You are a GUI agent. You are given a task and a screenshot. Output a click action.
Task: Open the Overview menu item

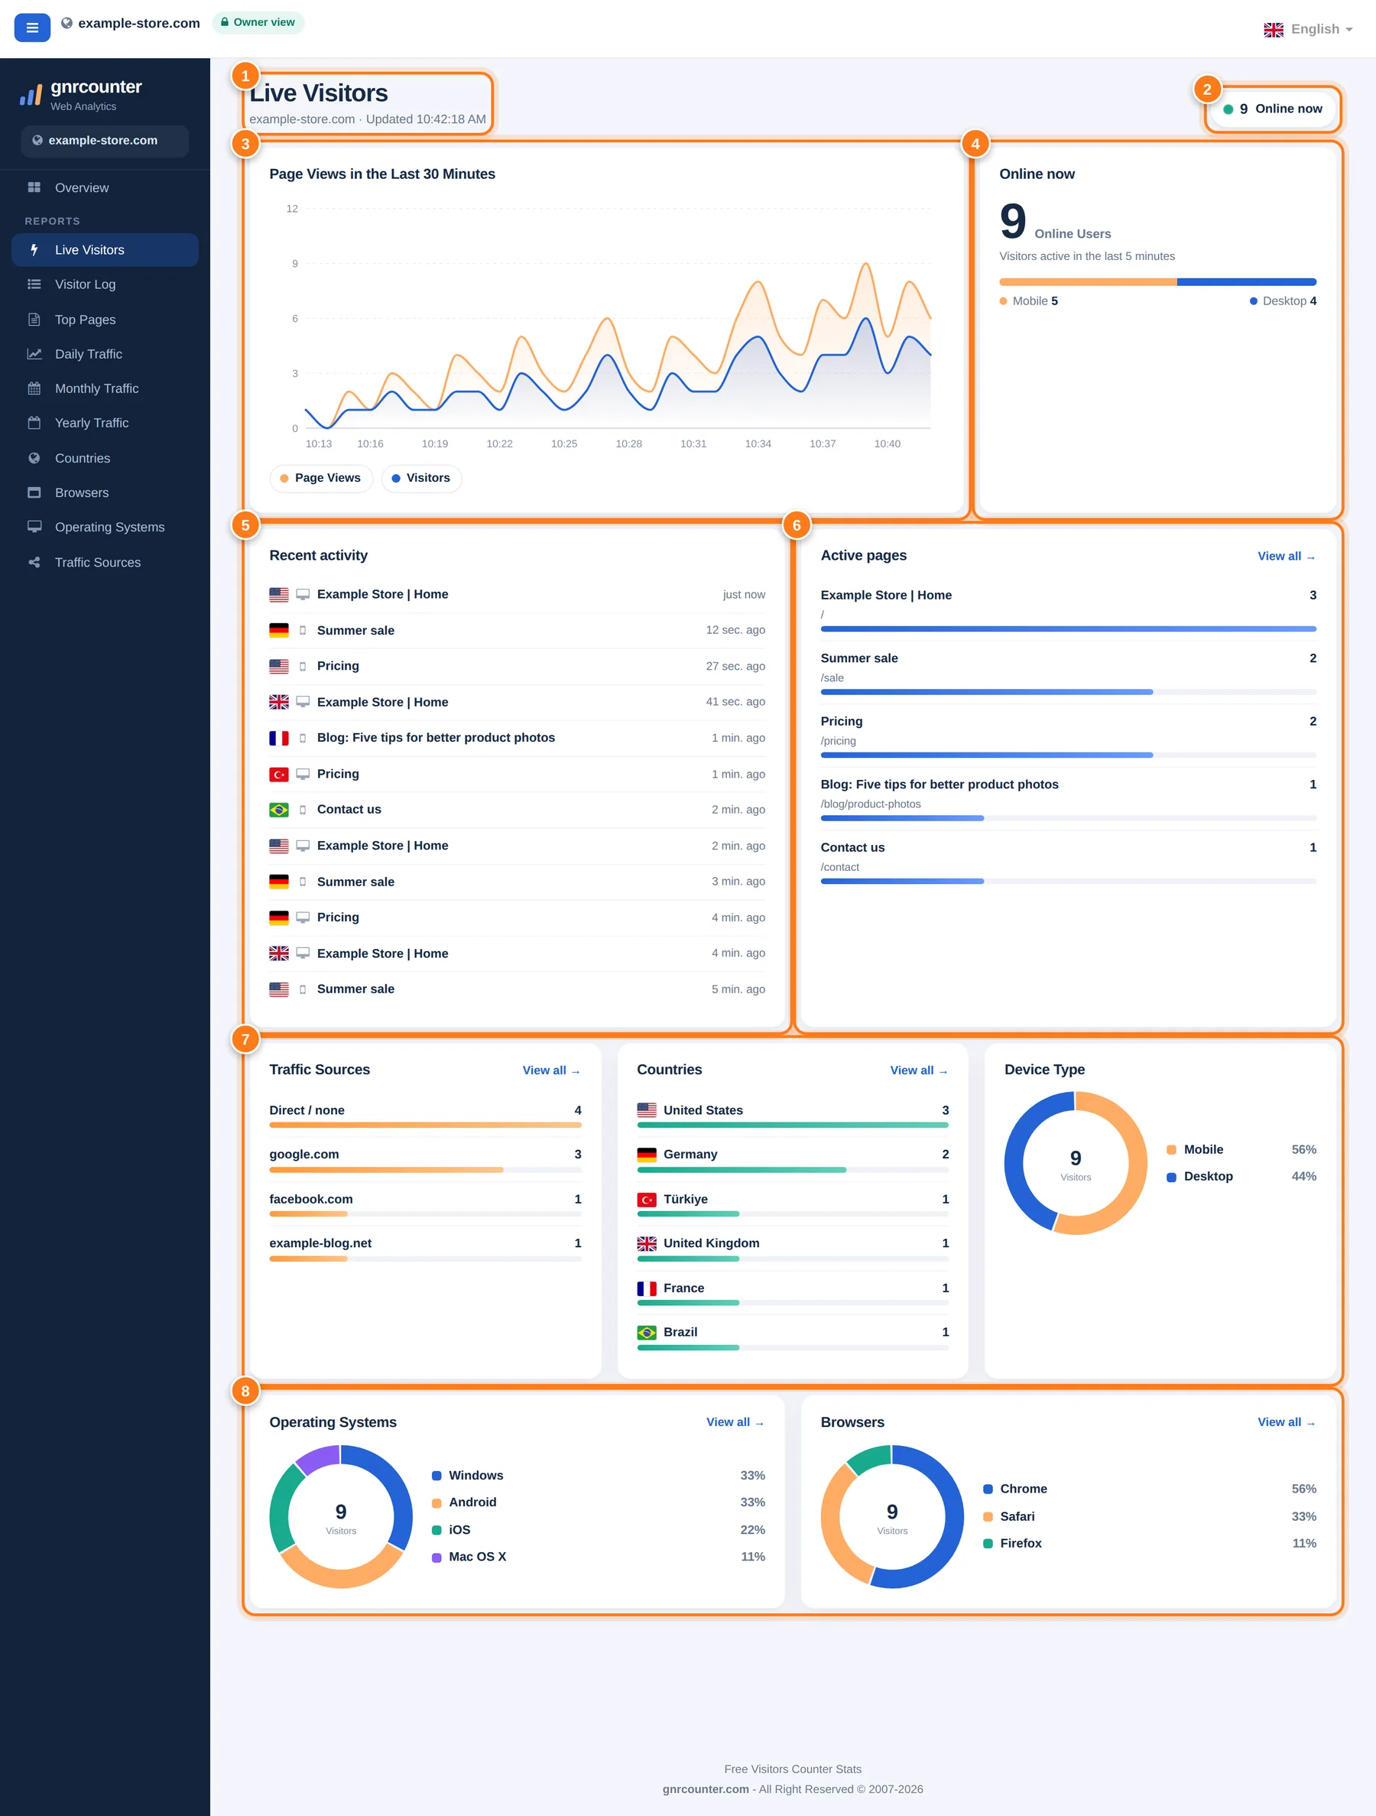click(105, 187)
